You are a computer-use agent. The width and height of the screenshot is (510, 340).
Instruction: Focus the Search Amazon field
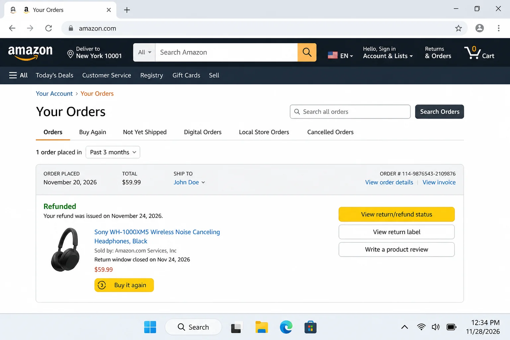(226, 52)
